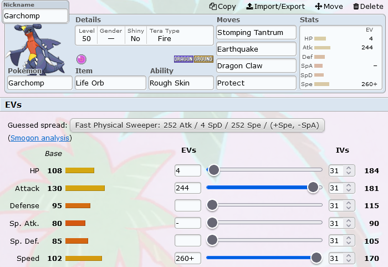Click the Sp. Def. IV stepper arrows
388x267 pixels.
tap(349, 240)
